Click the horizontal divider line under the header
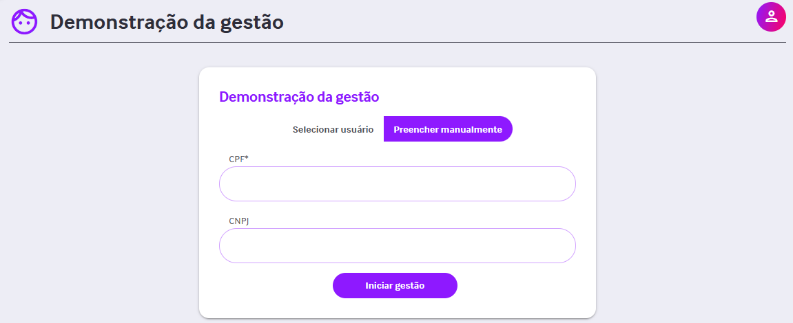Screen dimensions: 793x323 pyautogui.click(x=397, y=43)
